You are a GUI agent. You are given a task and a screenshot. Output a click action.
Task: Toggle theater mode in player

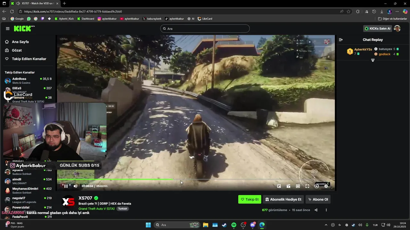(x=298, y=186)
